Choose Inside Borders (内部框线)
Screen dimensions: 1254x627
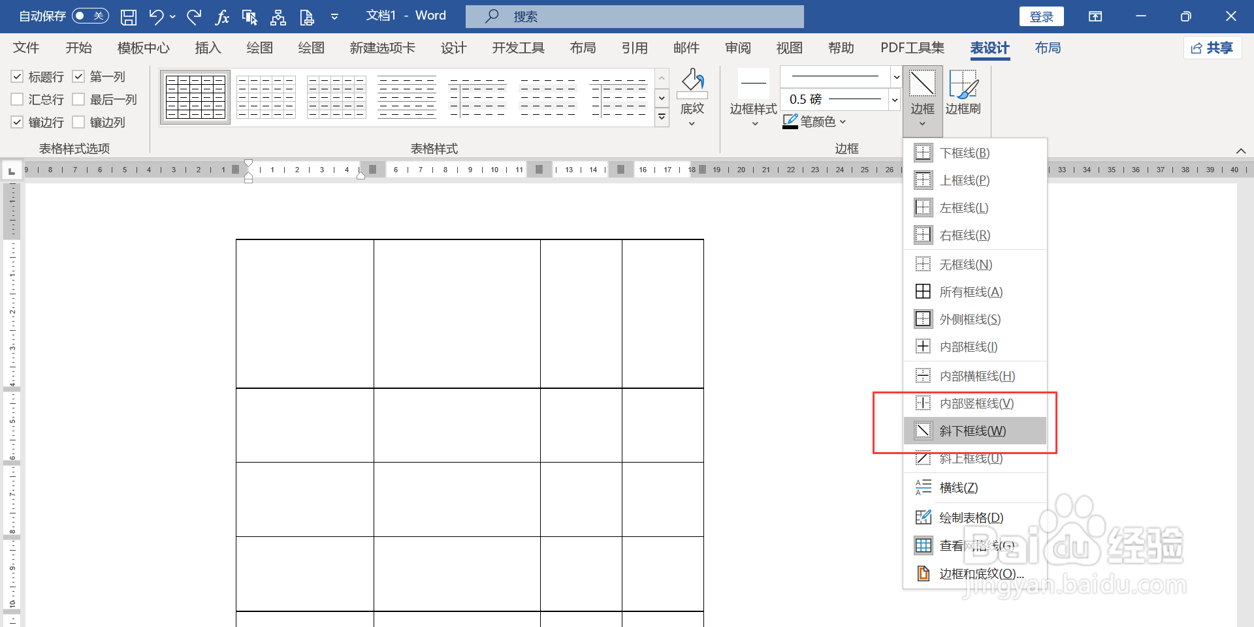pyautogui.click(x=975, y=346)
